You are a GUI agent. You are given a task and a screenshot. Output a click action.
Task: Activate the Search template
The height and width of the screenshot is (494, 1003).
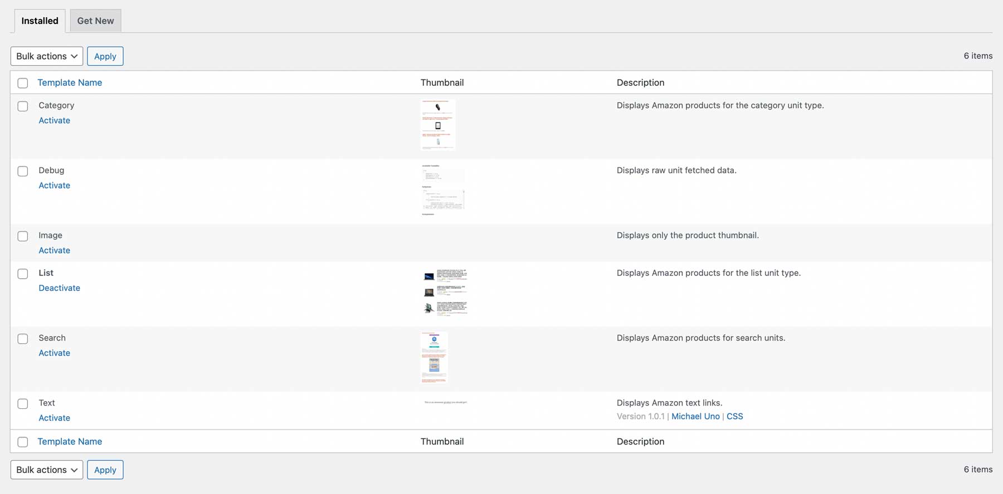click(x=54, y=353)
